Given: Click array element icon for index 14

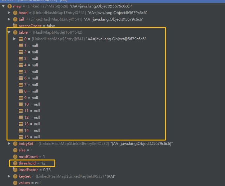Looking at the screenshot, I should coord(21,131).
